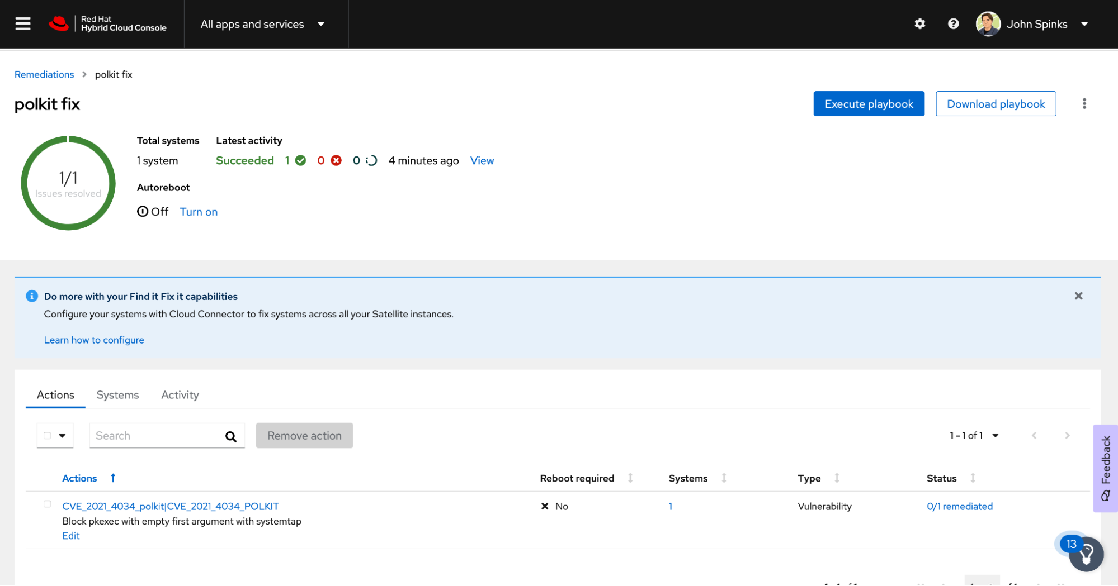Click the help question mark icon

(x=953, y=24)
